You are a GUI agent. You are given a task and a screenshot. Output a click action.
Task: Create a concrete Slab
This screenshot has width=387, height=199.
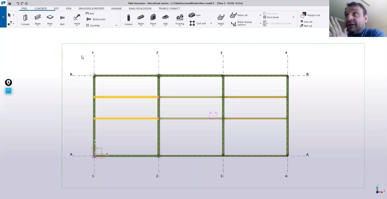165,20
